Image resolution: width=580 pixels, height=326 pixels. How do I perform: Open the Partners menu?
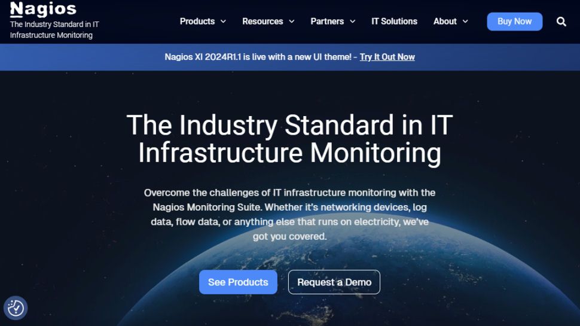327,22
